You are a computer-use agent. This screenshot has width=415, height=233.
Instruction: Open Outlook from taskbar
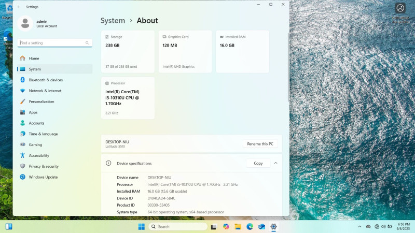pyautogui.click(x=261, y=227)
